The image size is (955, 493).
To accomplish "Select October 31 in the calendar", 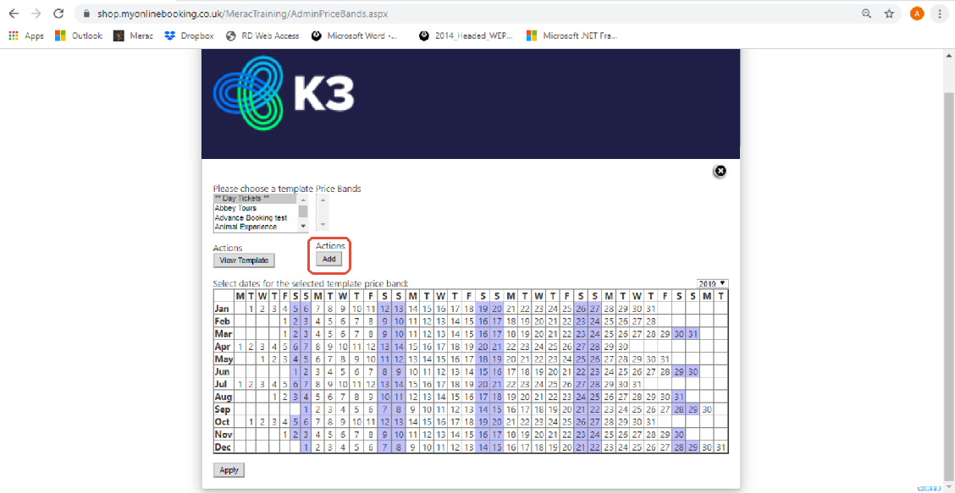I will 651,422.
